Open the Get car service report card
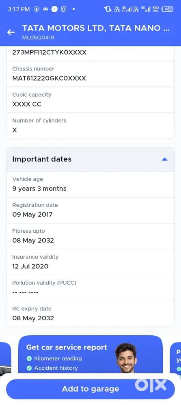Image resolution: width=181 pixels, height=405 pixels. 90,354
